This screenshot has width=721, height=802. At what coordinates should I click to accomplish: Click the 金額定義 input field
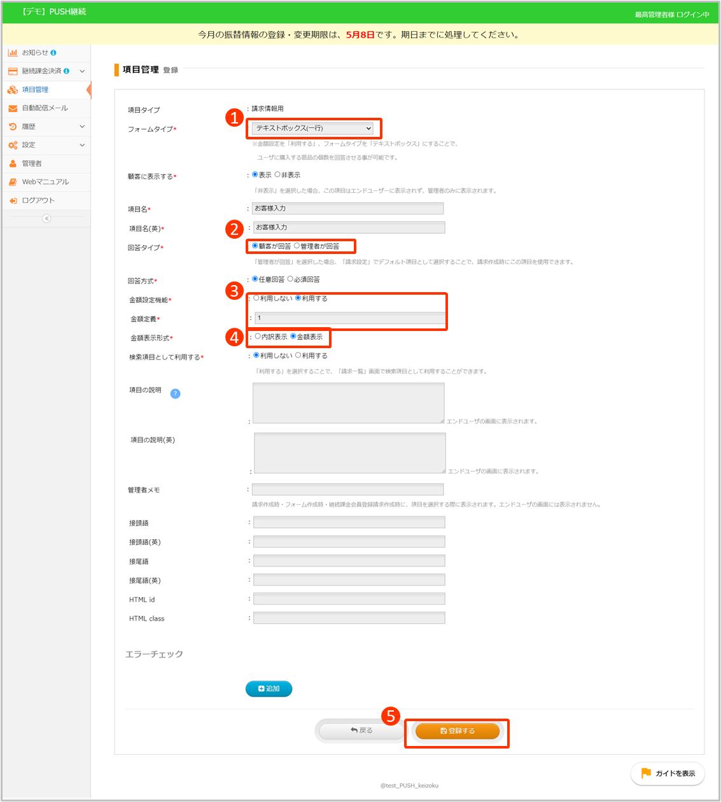(x=349, y=318)
